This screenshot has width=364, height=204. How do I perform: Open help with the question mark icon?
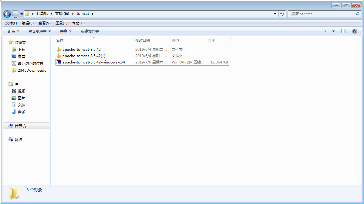[354, 31]
